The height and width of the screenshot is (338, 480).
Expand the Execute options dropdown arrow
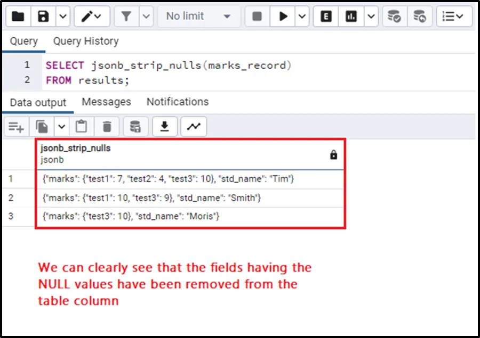click(302, 17)
